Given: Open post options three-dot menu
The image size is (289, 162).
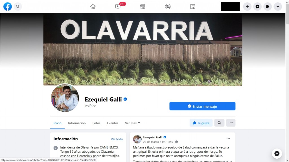Looking at the screenshot, I should coord(228,139).
